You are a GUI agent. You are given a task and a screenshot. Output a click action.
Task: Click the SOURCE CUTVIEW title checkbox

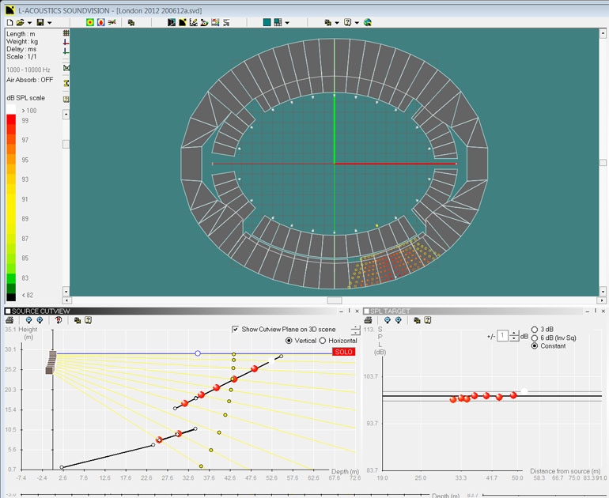(x=8, y=311)
